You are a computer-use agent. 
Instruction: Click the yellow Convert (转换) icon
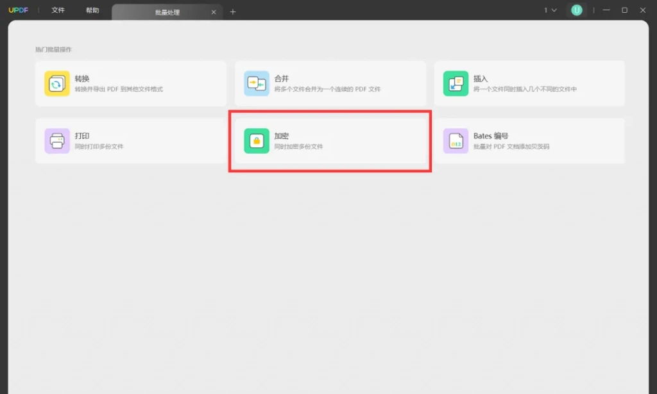click(x=57, y=84)
